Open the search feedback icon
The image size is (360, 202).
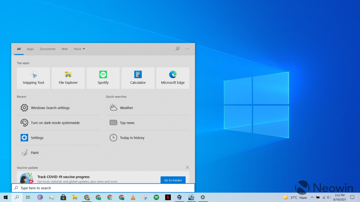coord(178,49)
